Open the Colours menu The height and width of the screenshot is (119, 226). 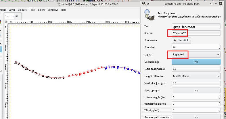(x=22, y=10)
